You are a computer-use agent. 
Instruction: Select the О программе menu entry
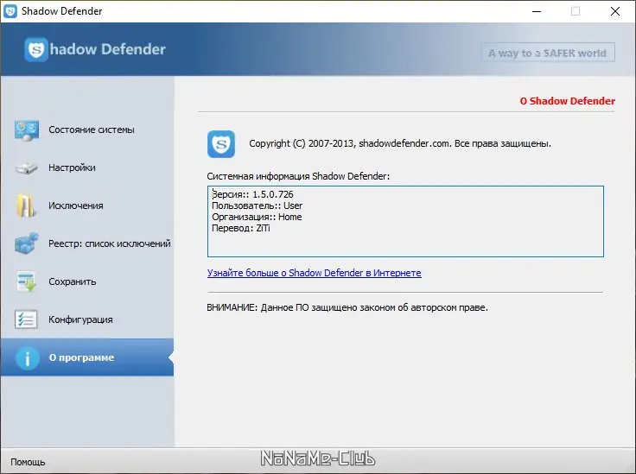pyautogui.click(x=87, y=357)
